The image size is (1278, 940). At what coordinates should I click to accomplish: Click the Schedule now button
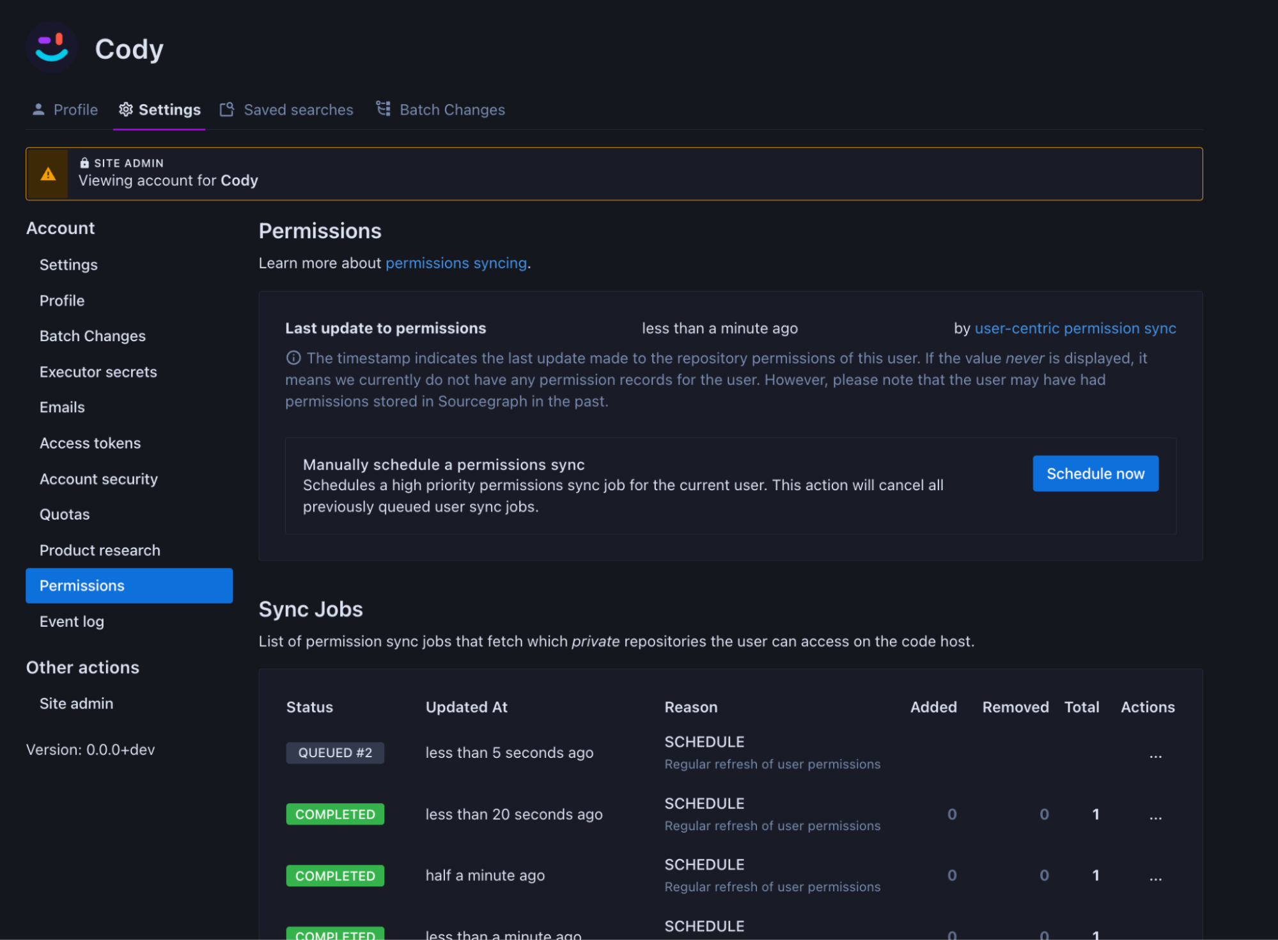[1096, 474]
